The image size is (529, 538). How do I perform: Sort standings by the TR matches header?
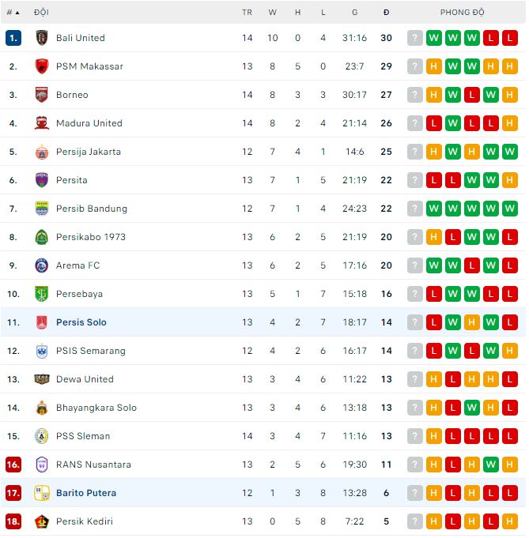coord(247,13)
